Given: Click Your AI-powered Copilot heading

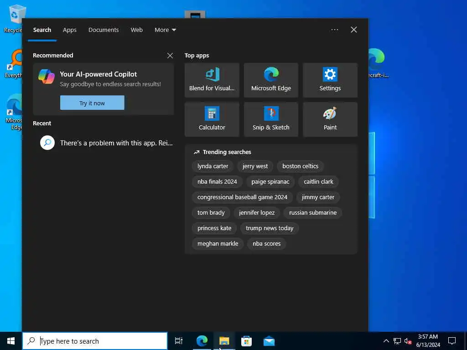Looking at the screenshot, I should click(99, 74).
